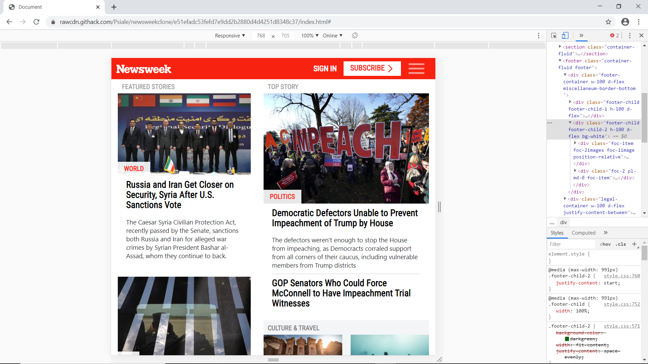
Task: Reload the page
Action: tap(36, 22)
